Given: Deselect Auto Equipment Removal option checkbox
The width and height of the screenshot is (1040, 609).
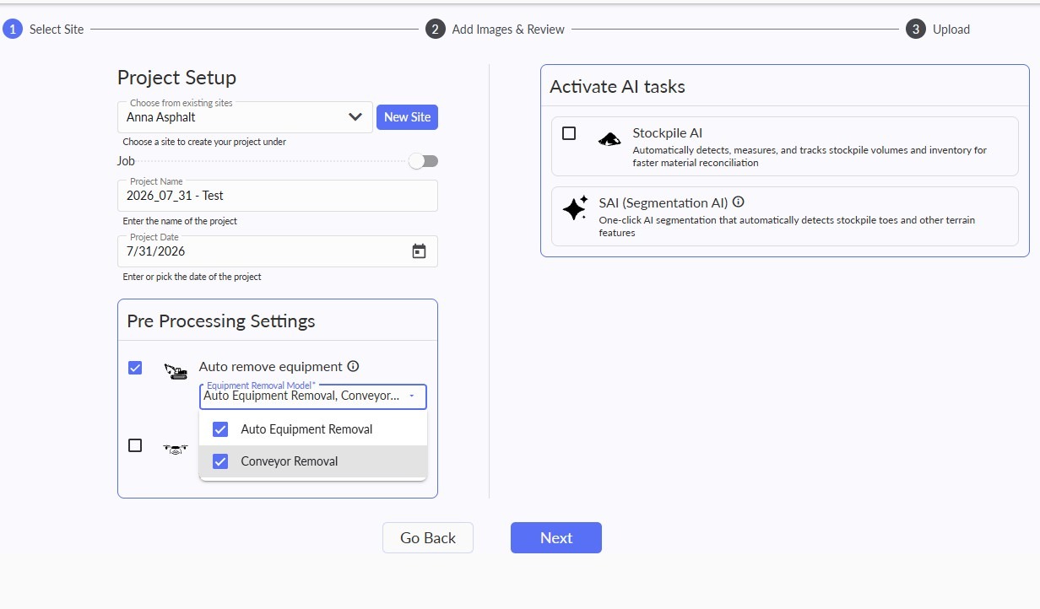Looking at the screenshot, I should point(220,429).
